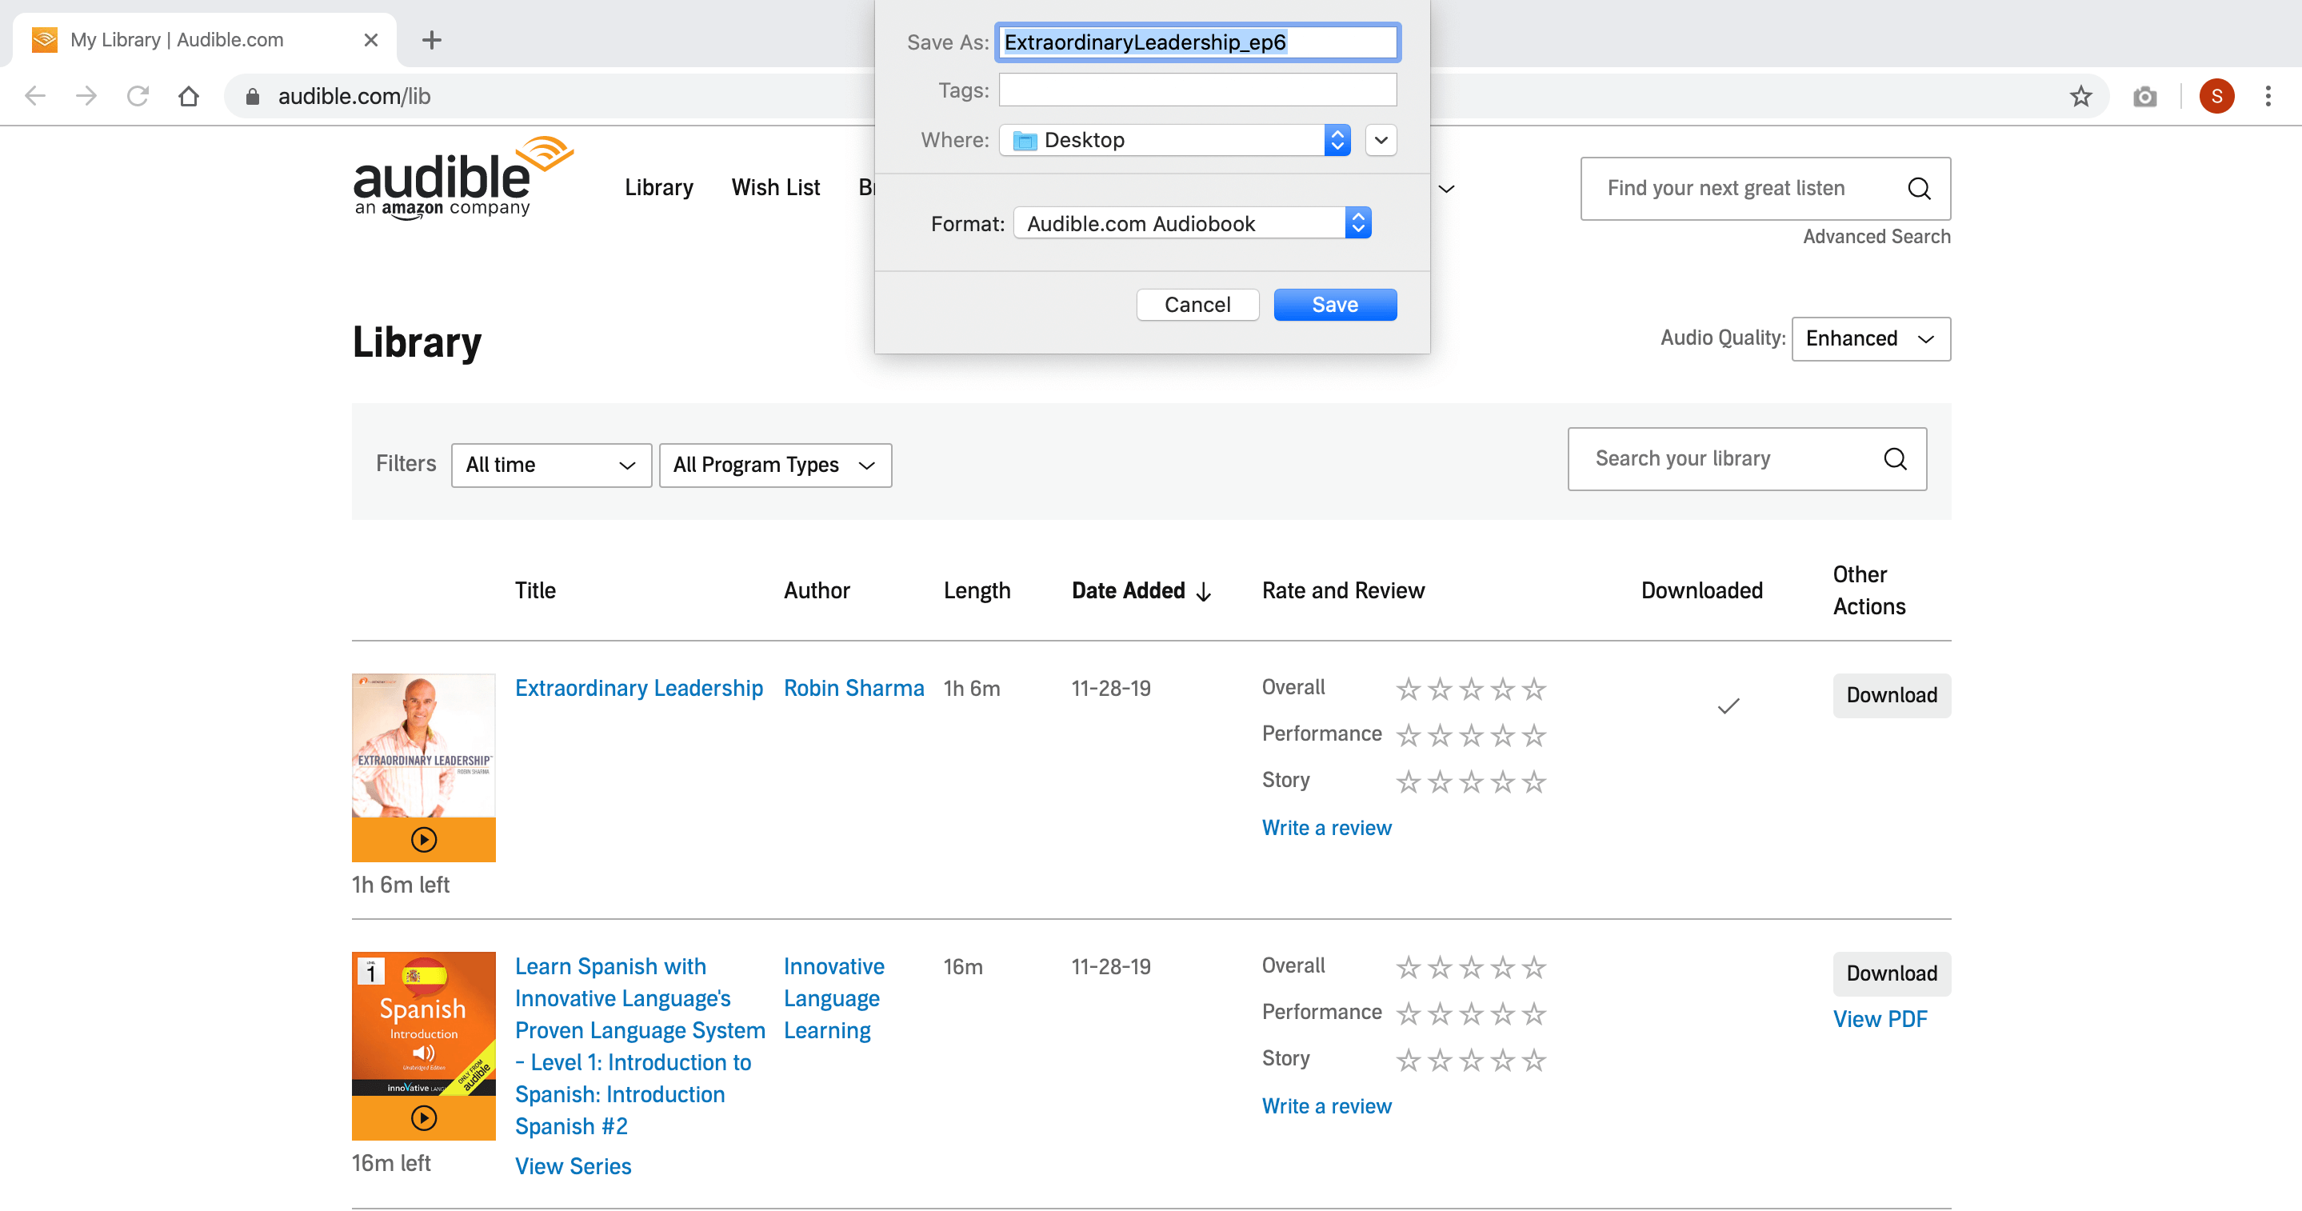Viewport: 2302px width, 1211px height.
Task: Play Extraordinary Leadership from cover play icon
Action: pos(424,839)
